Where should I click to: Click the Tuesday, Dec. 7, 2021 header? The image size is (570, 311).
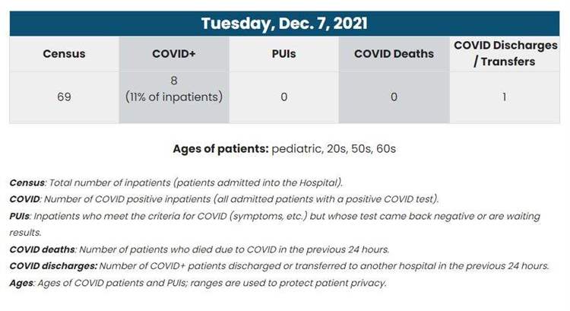284,24
